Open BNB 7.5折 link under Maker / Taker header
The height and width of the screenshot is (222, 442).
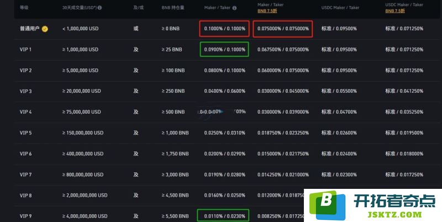(x=267, y=11)
